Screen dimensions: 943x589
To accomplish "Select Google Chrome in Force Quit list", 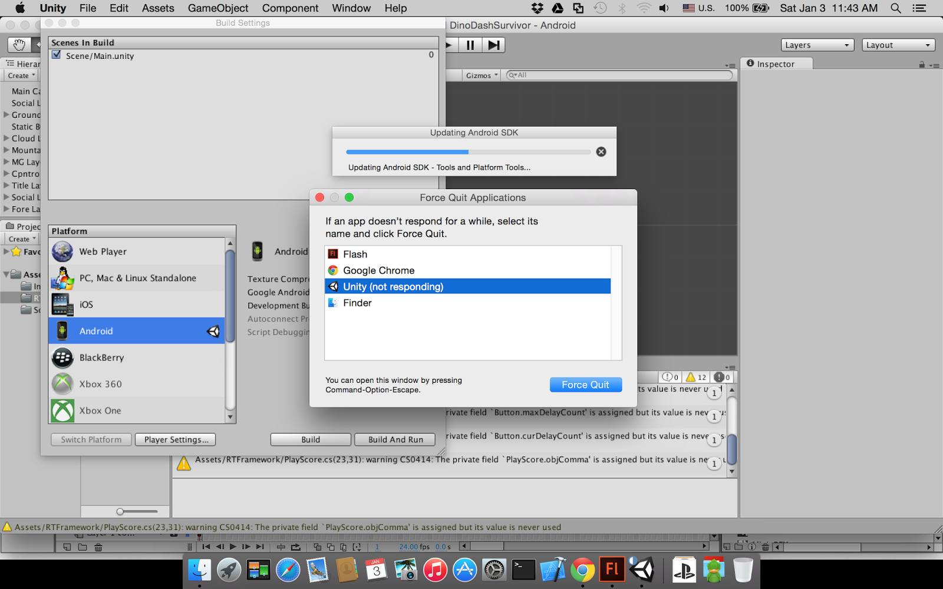I will pos(467,270).
